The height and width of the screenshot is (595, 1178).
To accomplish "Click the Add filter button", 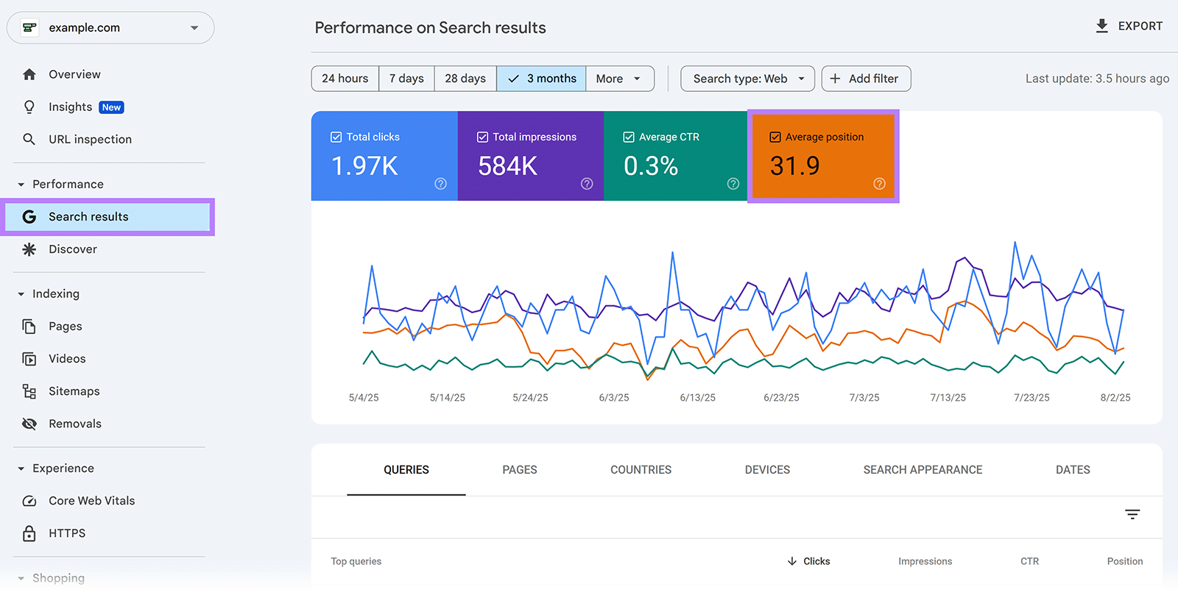I will [x=866, y=79].
